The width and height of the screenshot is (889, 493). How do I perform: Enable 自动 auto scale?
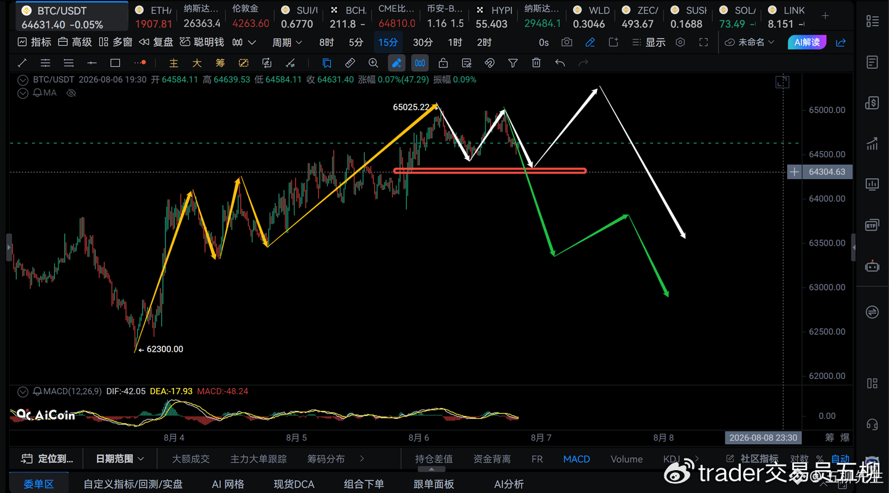(x=840, y=459)
